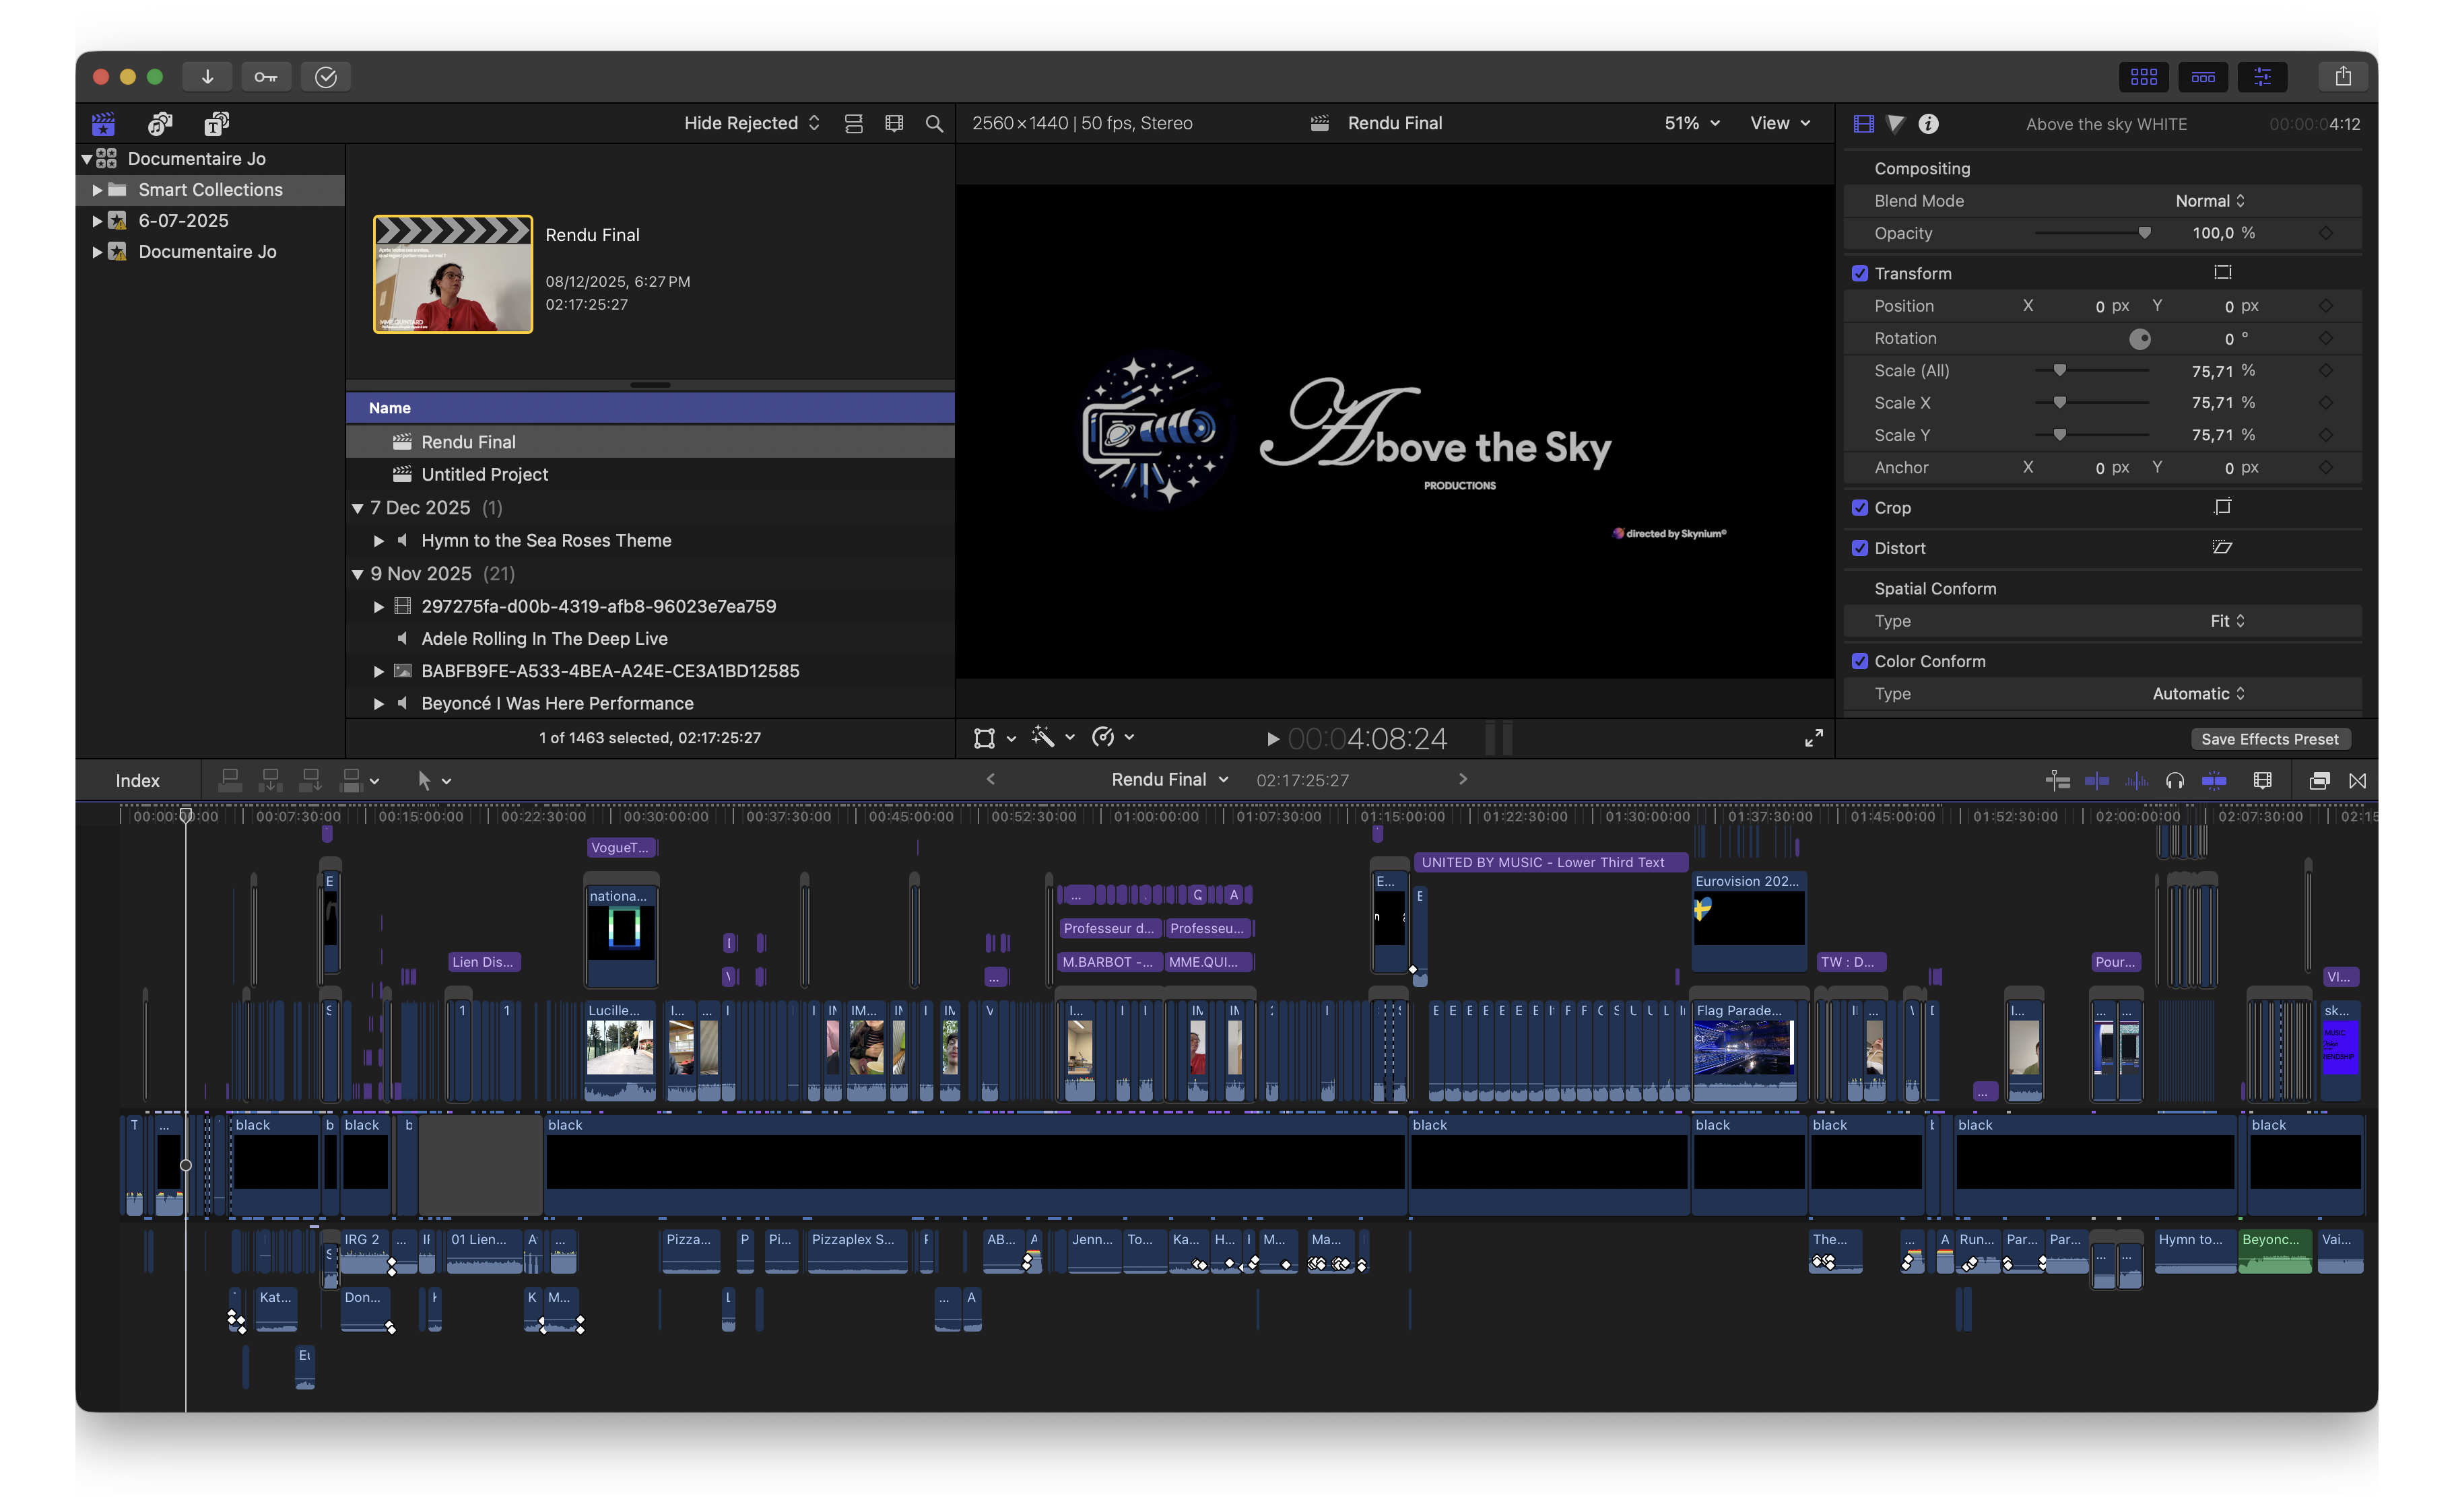Open the timeline Index panel
Screen dimensions: 2454x1512
tap(138, 781)
